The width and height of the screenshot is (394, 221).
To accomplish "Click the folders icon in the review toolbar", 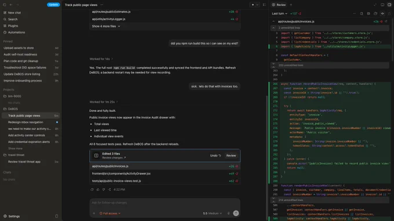I will click(x=375, y=13).
